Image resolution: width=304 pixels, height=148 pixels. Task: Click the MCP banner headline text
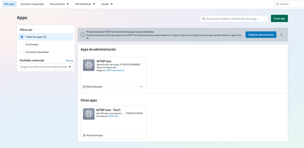(x=120, y=31)
